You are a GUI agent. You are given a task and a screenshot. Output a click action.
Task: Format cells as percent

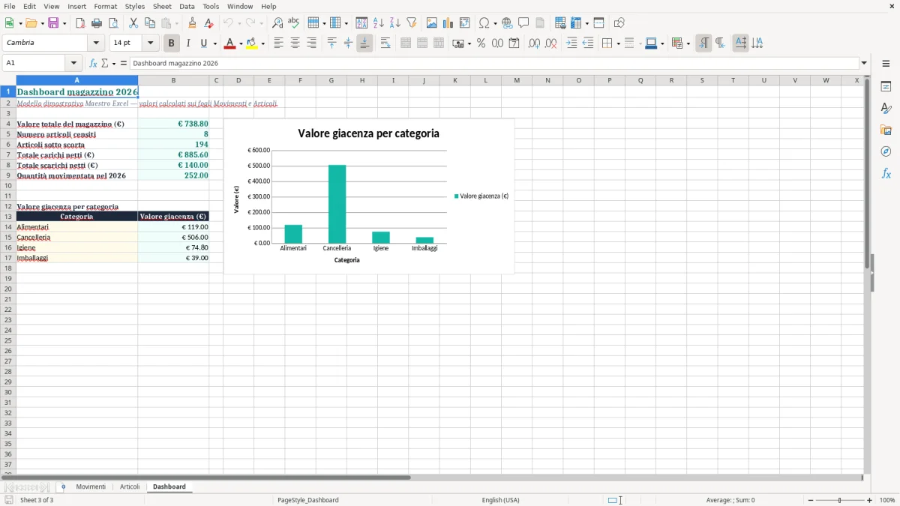point(481,43)
